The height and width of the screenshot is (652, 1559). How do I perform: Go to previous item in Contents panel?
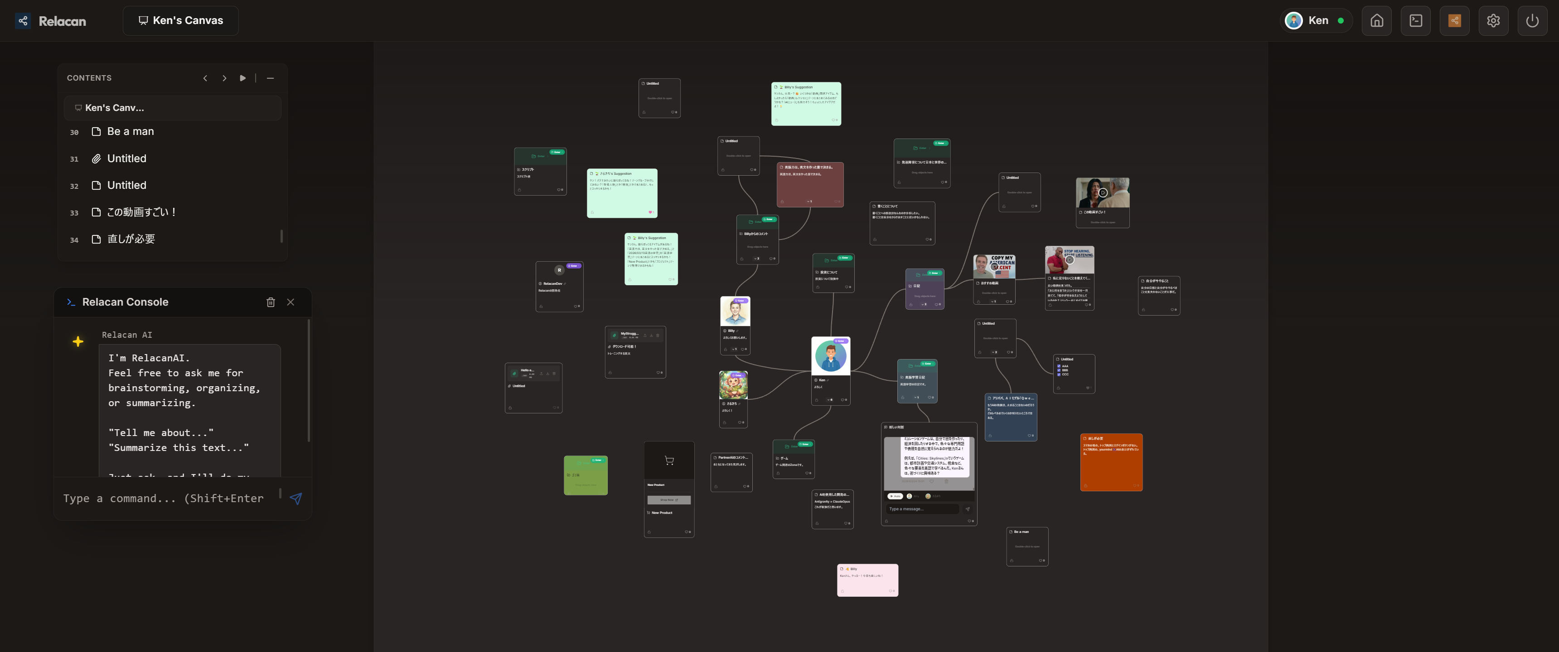pos(205,78)
